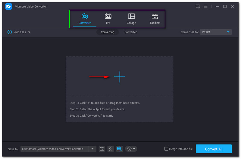
Task: Expand the save path dropdown arrow
Action: [x=92, y=149]
